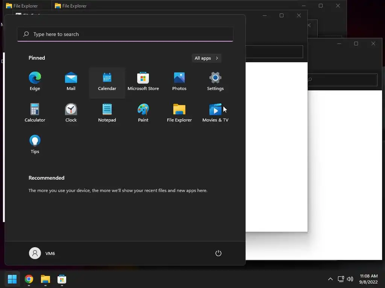The image size is (385, 288).
Task: Open the volume tray icon
Action: click(x=350, y=279)
